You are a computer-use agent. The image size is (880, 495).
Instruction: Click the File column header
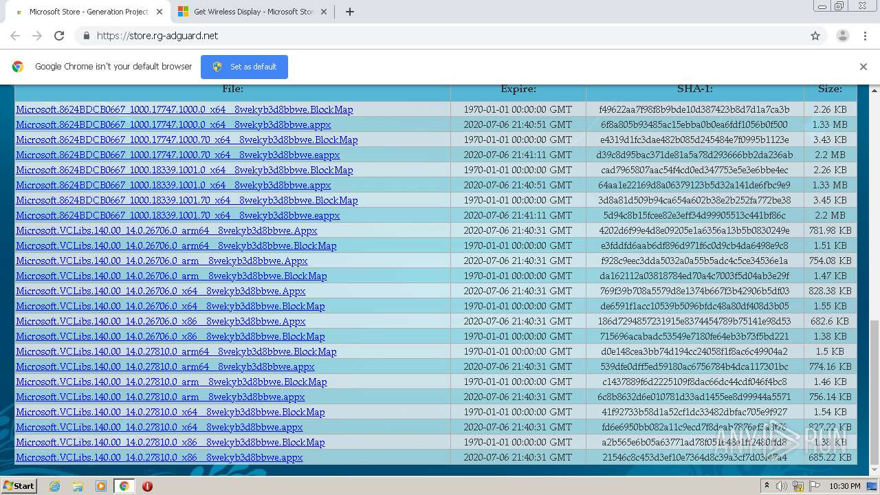pyautogui.click(x=232, y=89)
